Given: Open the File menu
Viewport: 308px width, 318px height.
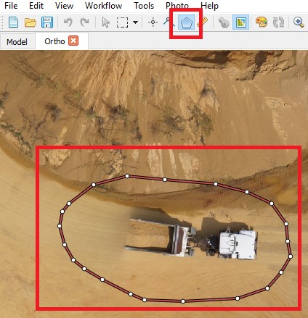Looking at the screenshot, I should pos(11,6).
